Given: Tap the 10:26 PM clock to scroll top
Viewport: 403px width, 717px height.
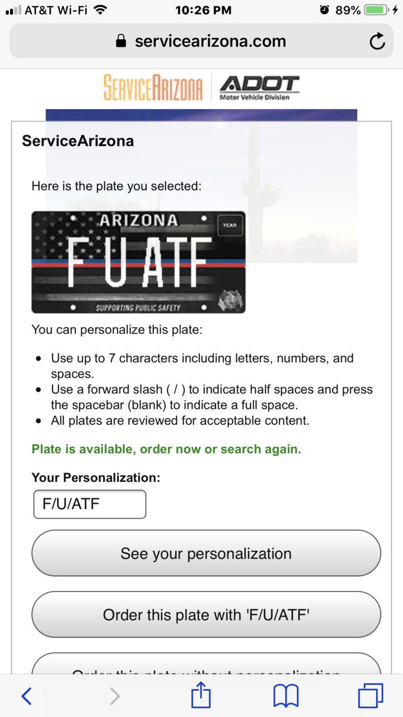Looking at the screenshot, I should [203, 10].
